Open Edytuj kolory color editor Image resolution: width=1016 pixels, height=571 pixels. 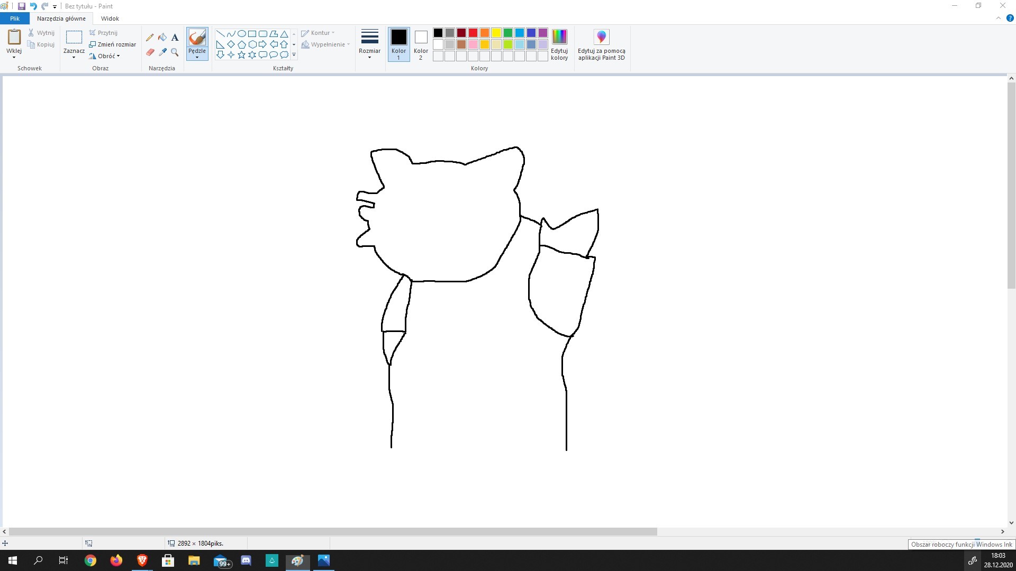(x=559, y=45)
